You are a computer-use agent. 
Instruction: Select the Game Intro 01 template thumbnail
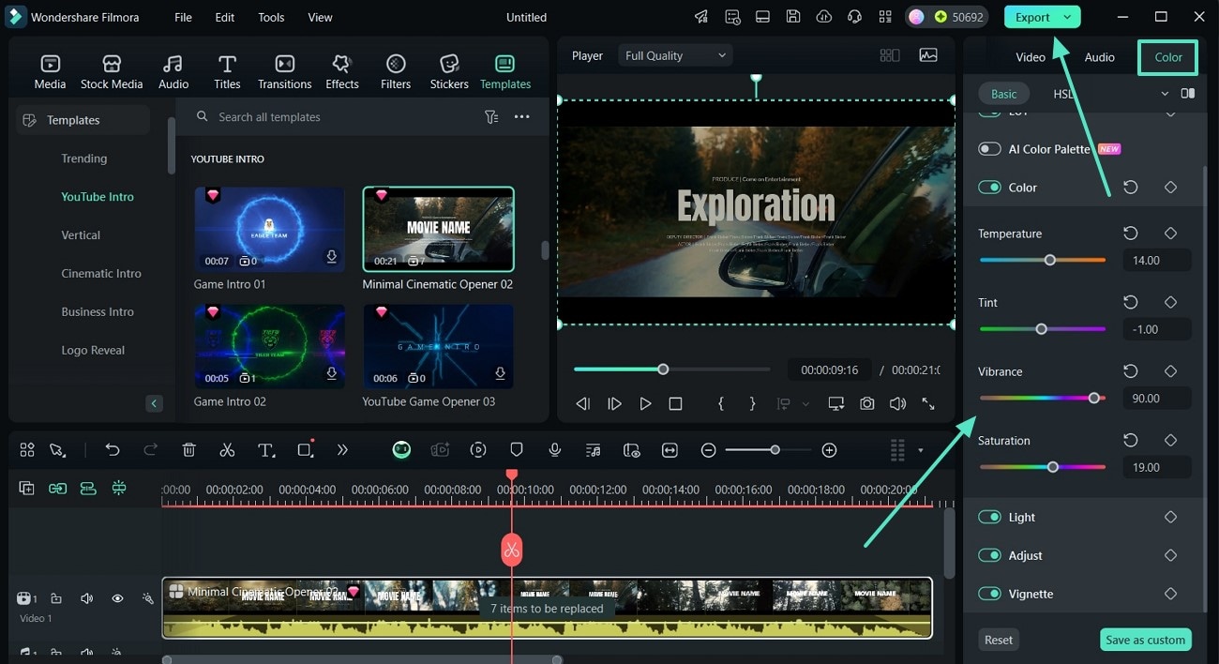[269, 230]
